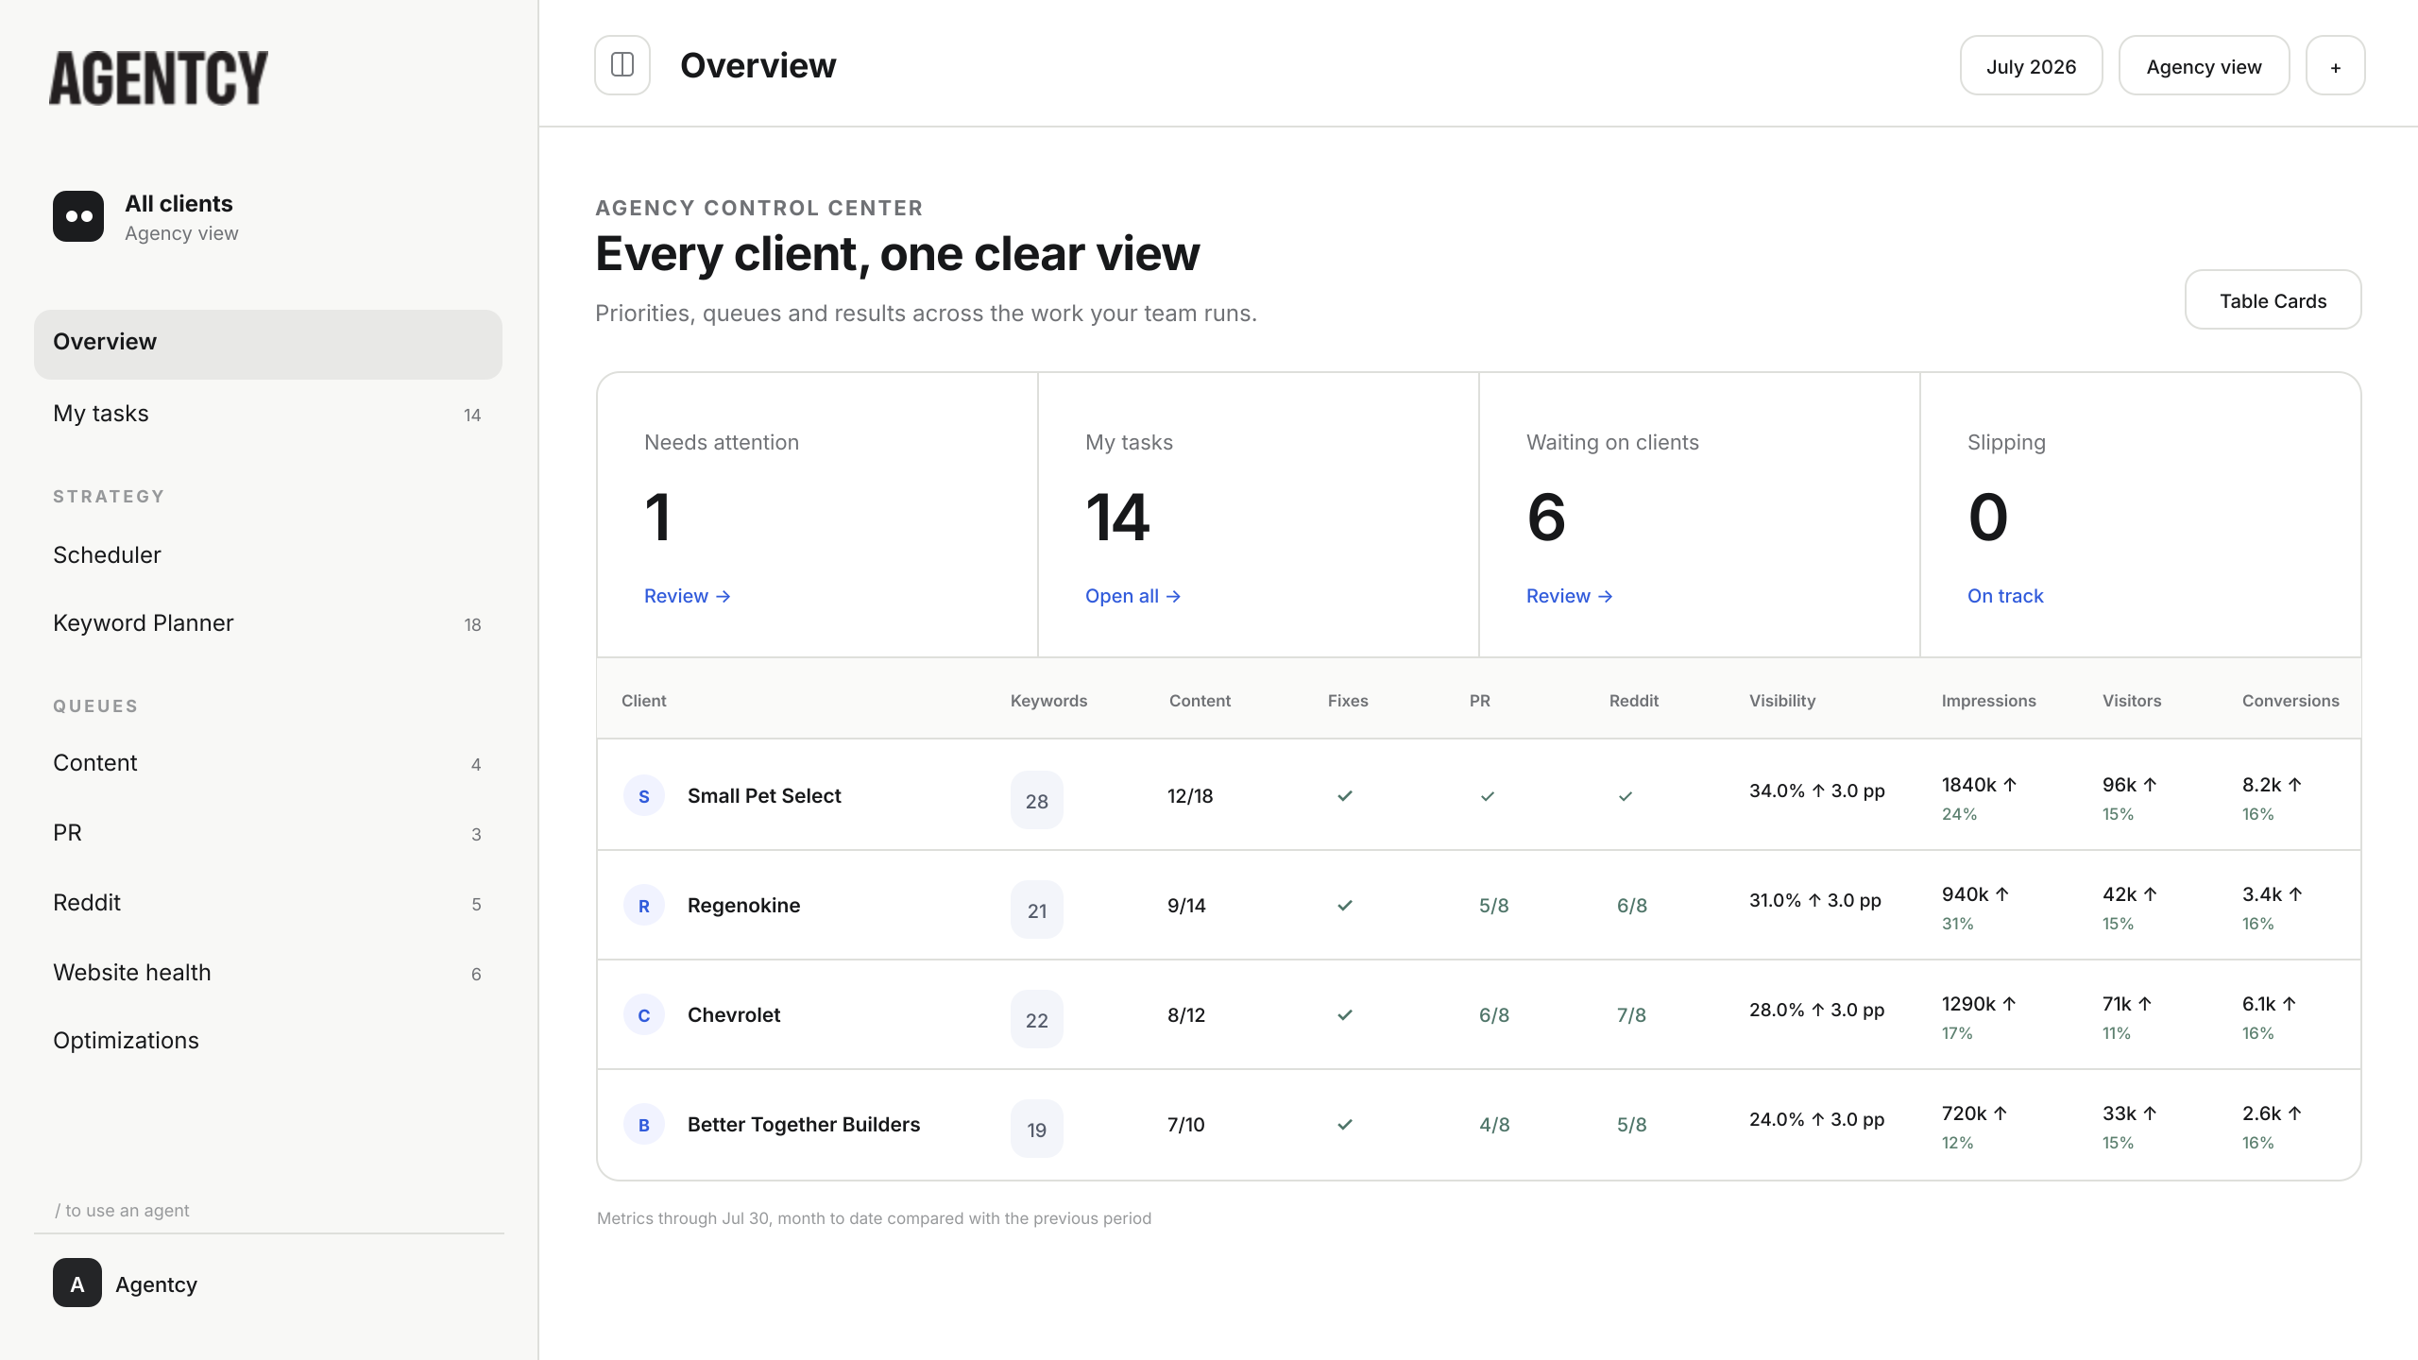This screenshot has width=2418, height=1360.
Task: Click the Waiting on clients count 6
Action: click(x=1546, y=517)
